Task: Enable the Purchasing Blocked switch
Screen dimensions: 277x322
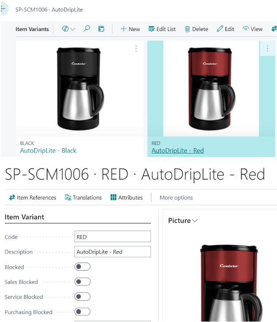Action: pos(82,312)
